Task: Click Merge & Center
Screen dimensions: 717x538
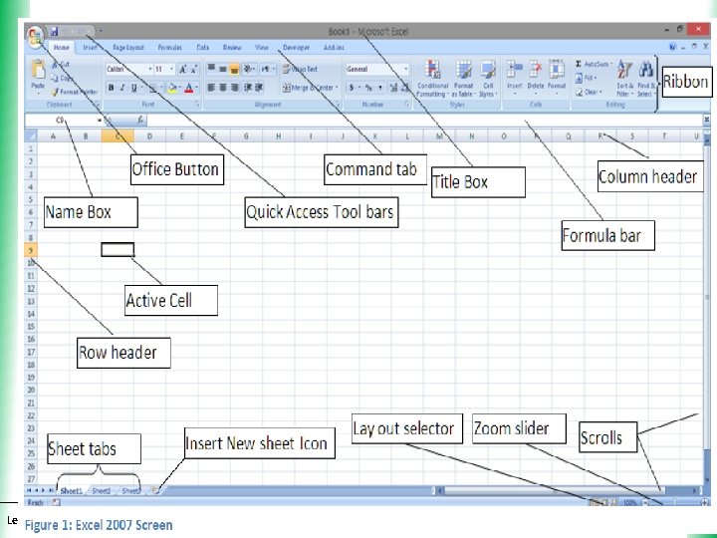Action: coord(310,87)
